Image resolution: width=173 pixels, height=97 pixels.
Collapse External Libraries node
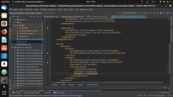click(x=12, y=47)
